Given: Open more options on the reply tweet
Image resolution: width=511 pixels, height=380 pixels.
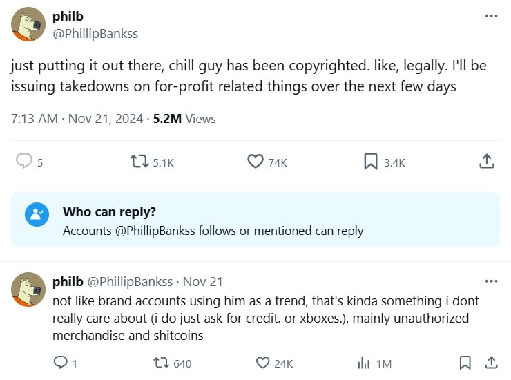Looking at the screenshot, I should 491,281.
